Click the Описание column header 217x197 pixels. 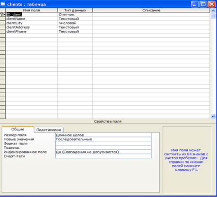click(x=151, y=10)
